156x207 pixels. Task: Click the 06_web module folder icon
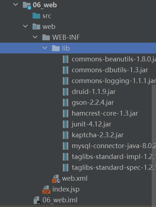(x=27, y=5)
